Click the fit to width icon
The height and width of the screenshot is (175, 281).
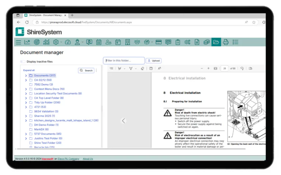tap(215, 69)
